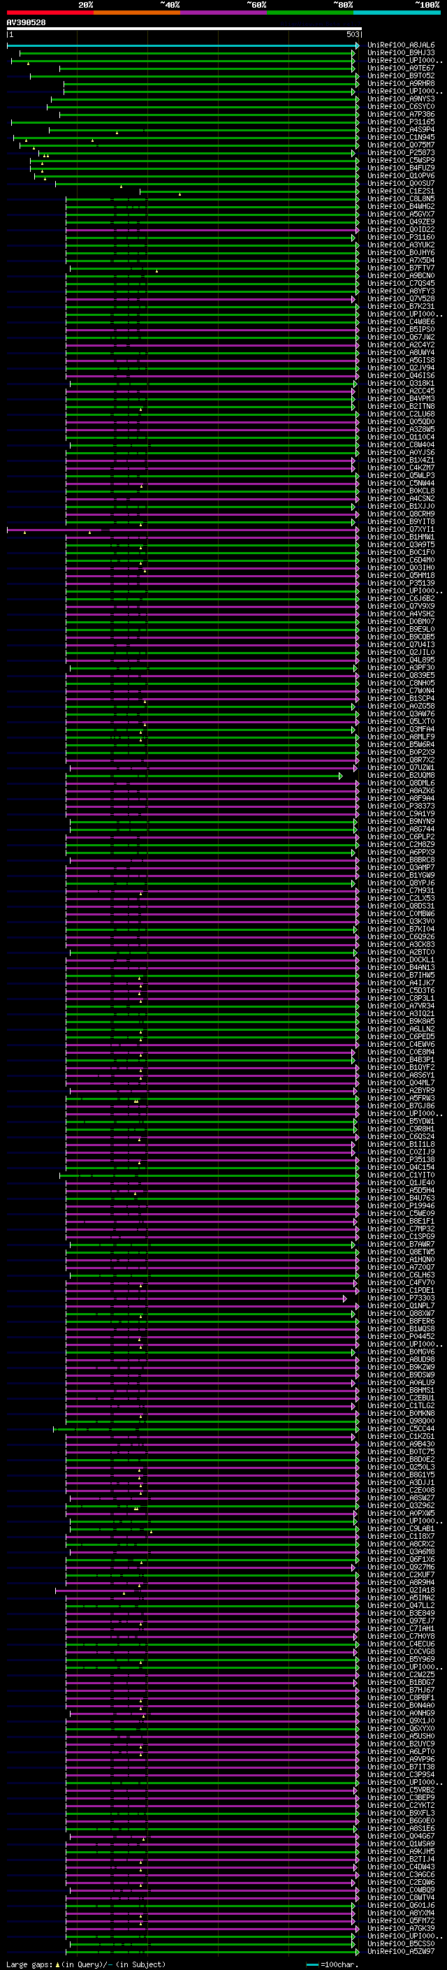Pick the UniRef100_Q8CRH9 hit
447x1970 pixels.
[401, 514]
